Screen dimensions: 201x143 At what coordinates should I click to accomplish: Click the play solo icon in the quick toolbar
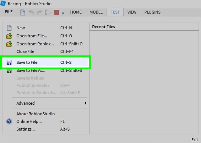click(x=48, y=12)
